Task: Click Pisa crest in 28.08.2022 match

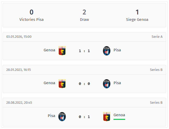Action: tap(62, 116)
